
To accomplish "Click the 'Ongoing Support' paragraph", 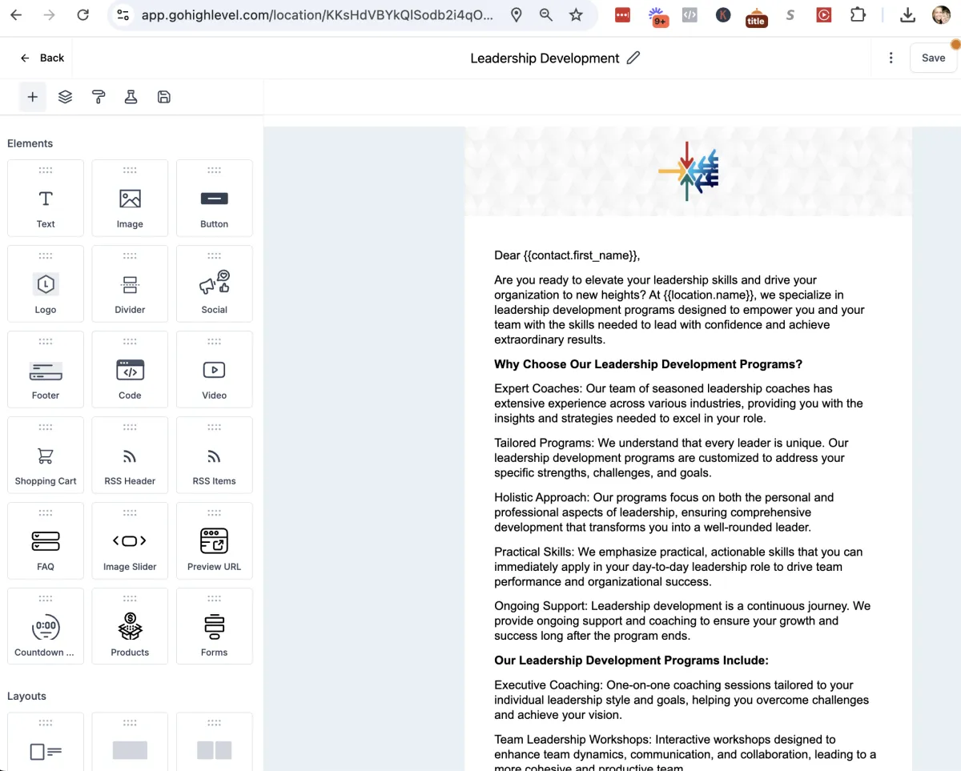I will coord(682,621).
